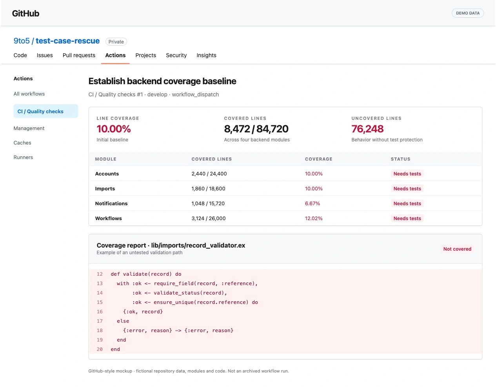Viewport: 496px width, 387px height.
Task: Click the "1,860 / 18,600" covered lines cell
Action: tap(209, 188)
